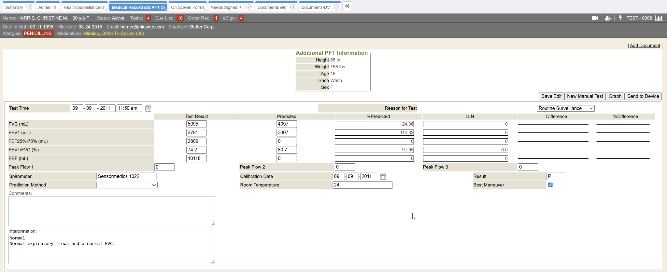This screenshot has width=667, height=272.
Task: Open the Test Time calendar picker
Action: click(148, 108)
